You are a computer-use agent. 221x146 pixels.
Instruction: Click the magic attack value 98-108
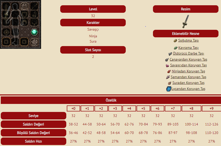click(192, 133)
